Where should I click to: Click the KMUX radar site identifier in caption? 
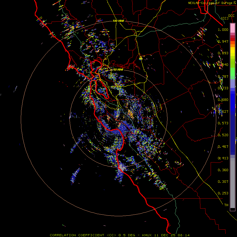(x=147, y=235)
